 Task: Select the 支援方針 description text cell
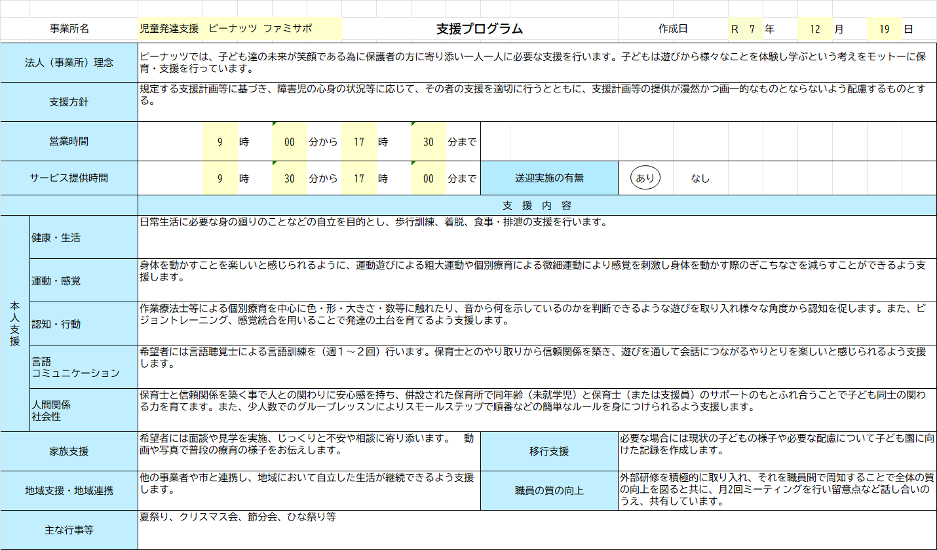click(536, 102)
